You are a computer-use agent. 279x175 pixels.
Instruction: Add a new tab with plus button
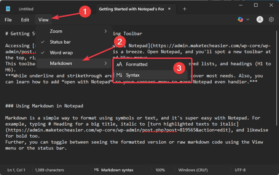[185, 9]
